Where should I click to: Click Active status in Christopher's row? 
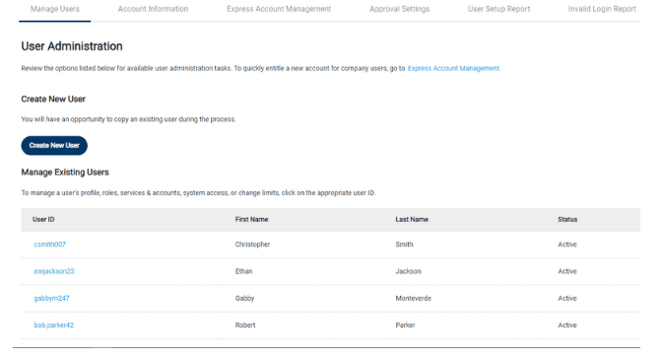click(567, 245)
